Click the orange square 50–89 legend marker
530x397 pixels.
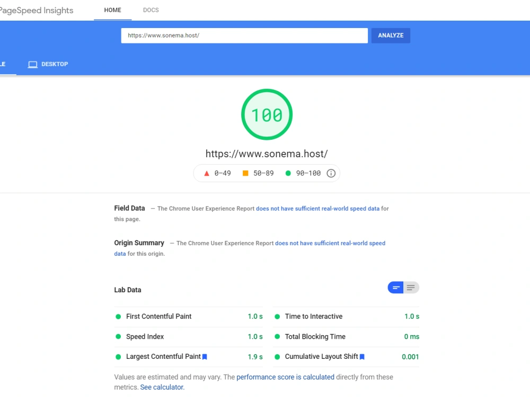click(245, 173)
